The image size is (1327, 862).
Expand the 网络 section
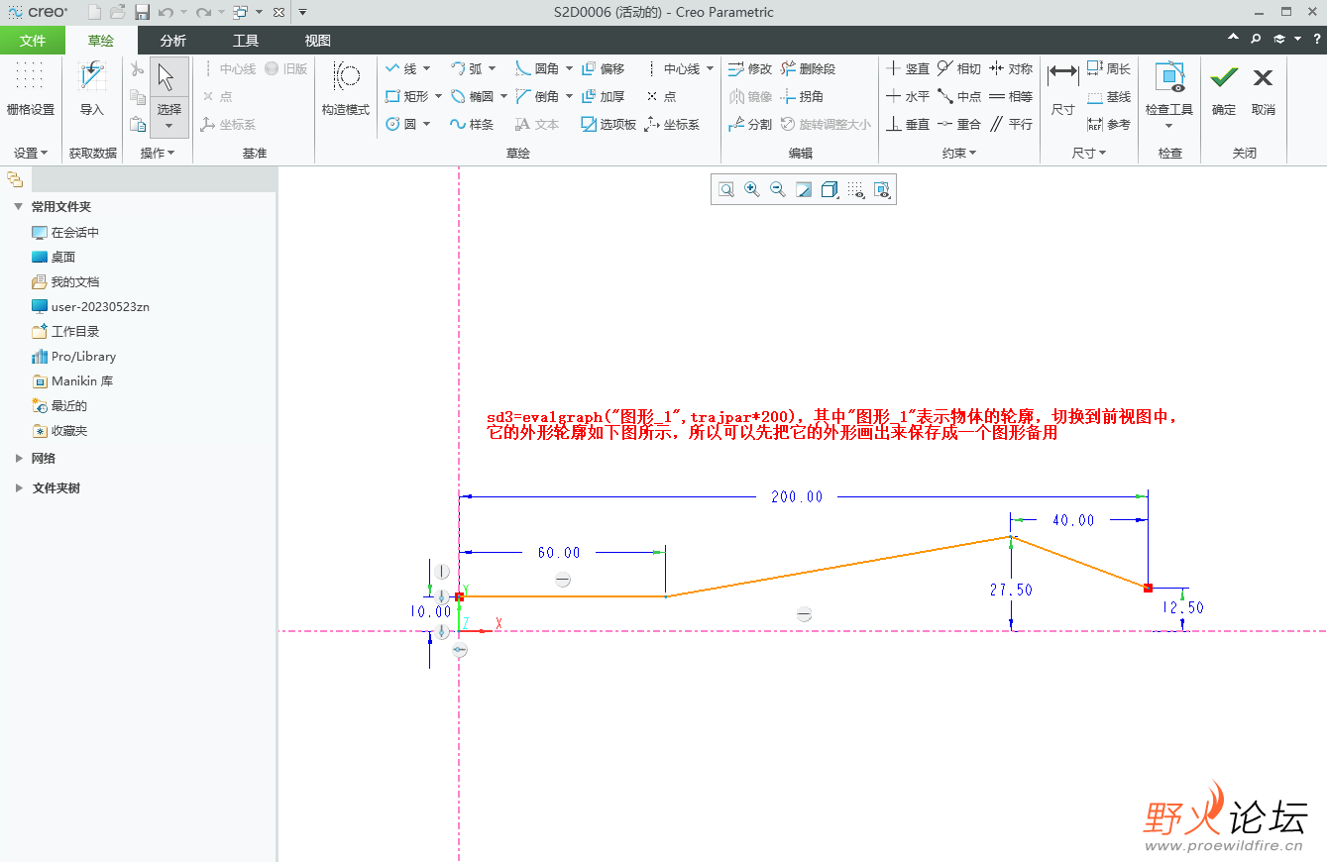tap(18, 459)
